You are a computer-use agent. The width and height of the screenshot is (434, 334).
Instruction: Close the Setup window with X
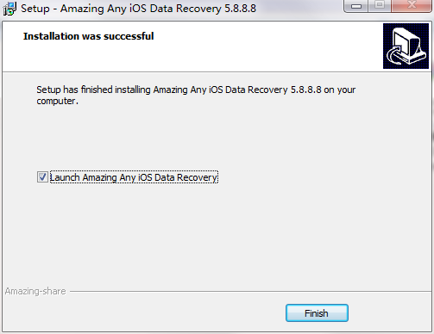coord(412,6)
